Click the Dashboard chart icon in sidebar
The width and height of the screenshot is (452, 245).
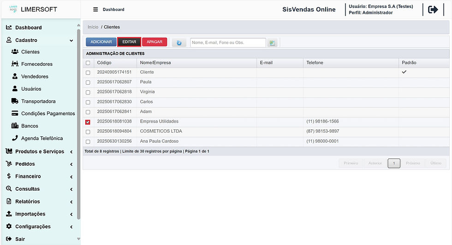click(9, 27)
